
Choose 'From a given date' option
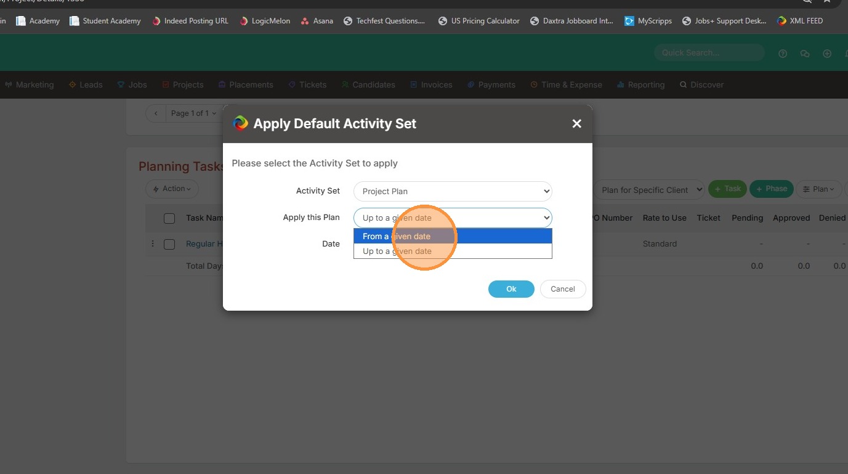pos(453,236)
